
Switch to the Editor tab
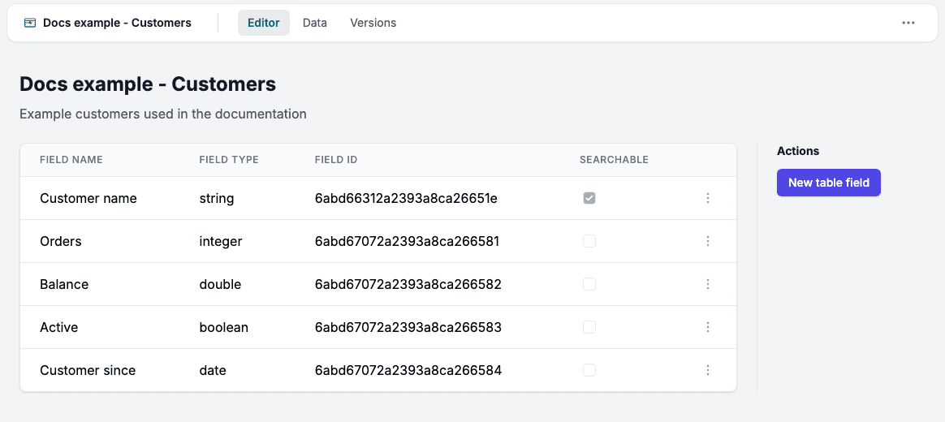click(263, 23)
